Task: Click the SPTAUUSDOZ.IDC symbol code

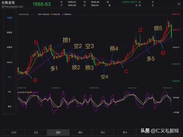Action: pyautogui.click(x=12, y=7)
